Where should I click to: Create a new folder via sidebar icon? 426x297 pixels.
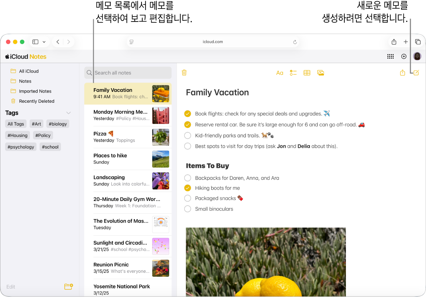point(68,287)
